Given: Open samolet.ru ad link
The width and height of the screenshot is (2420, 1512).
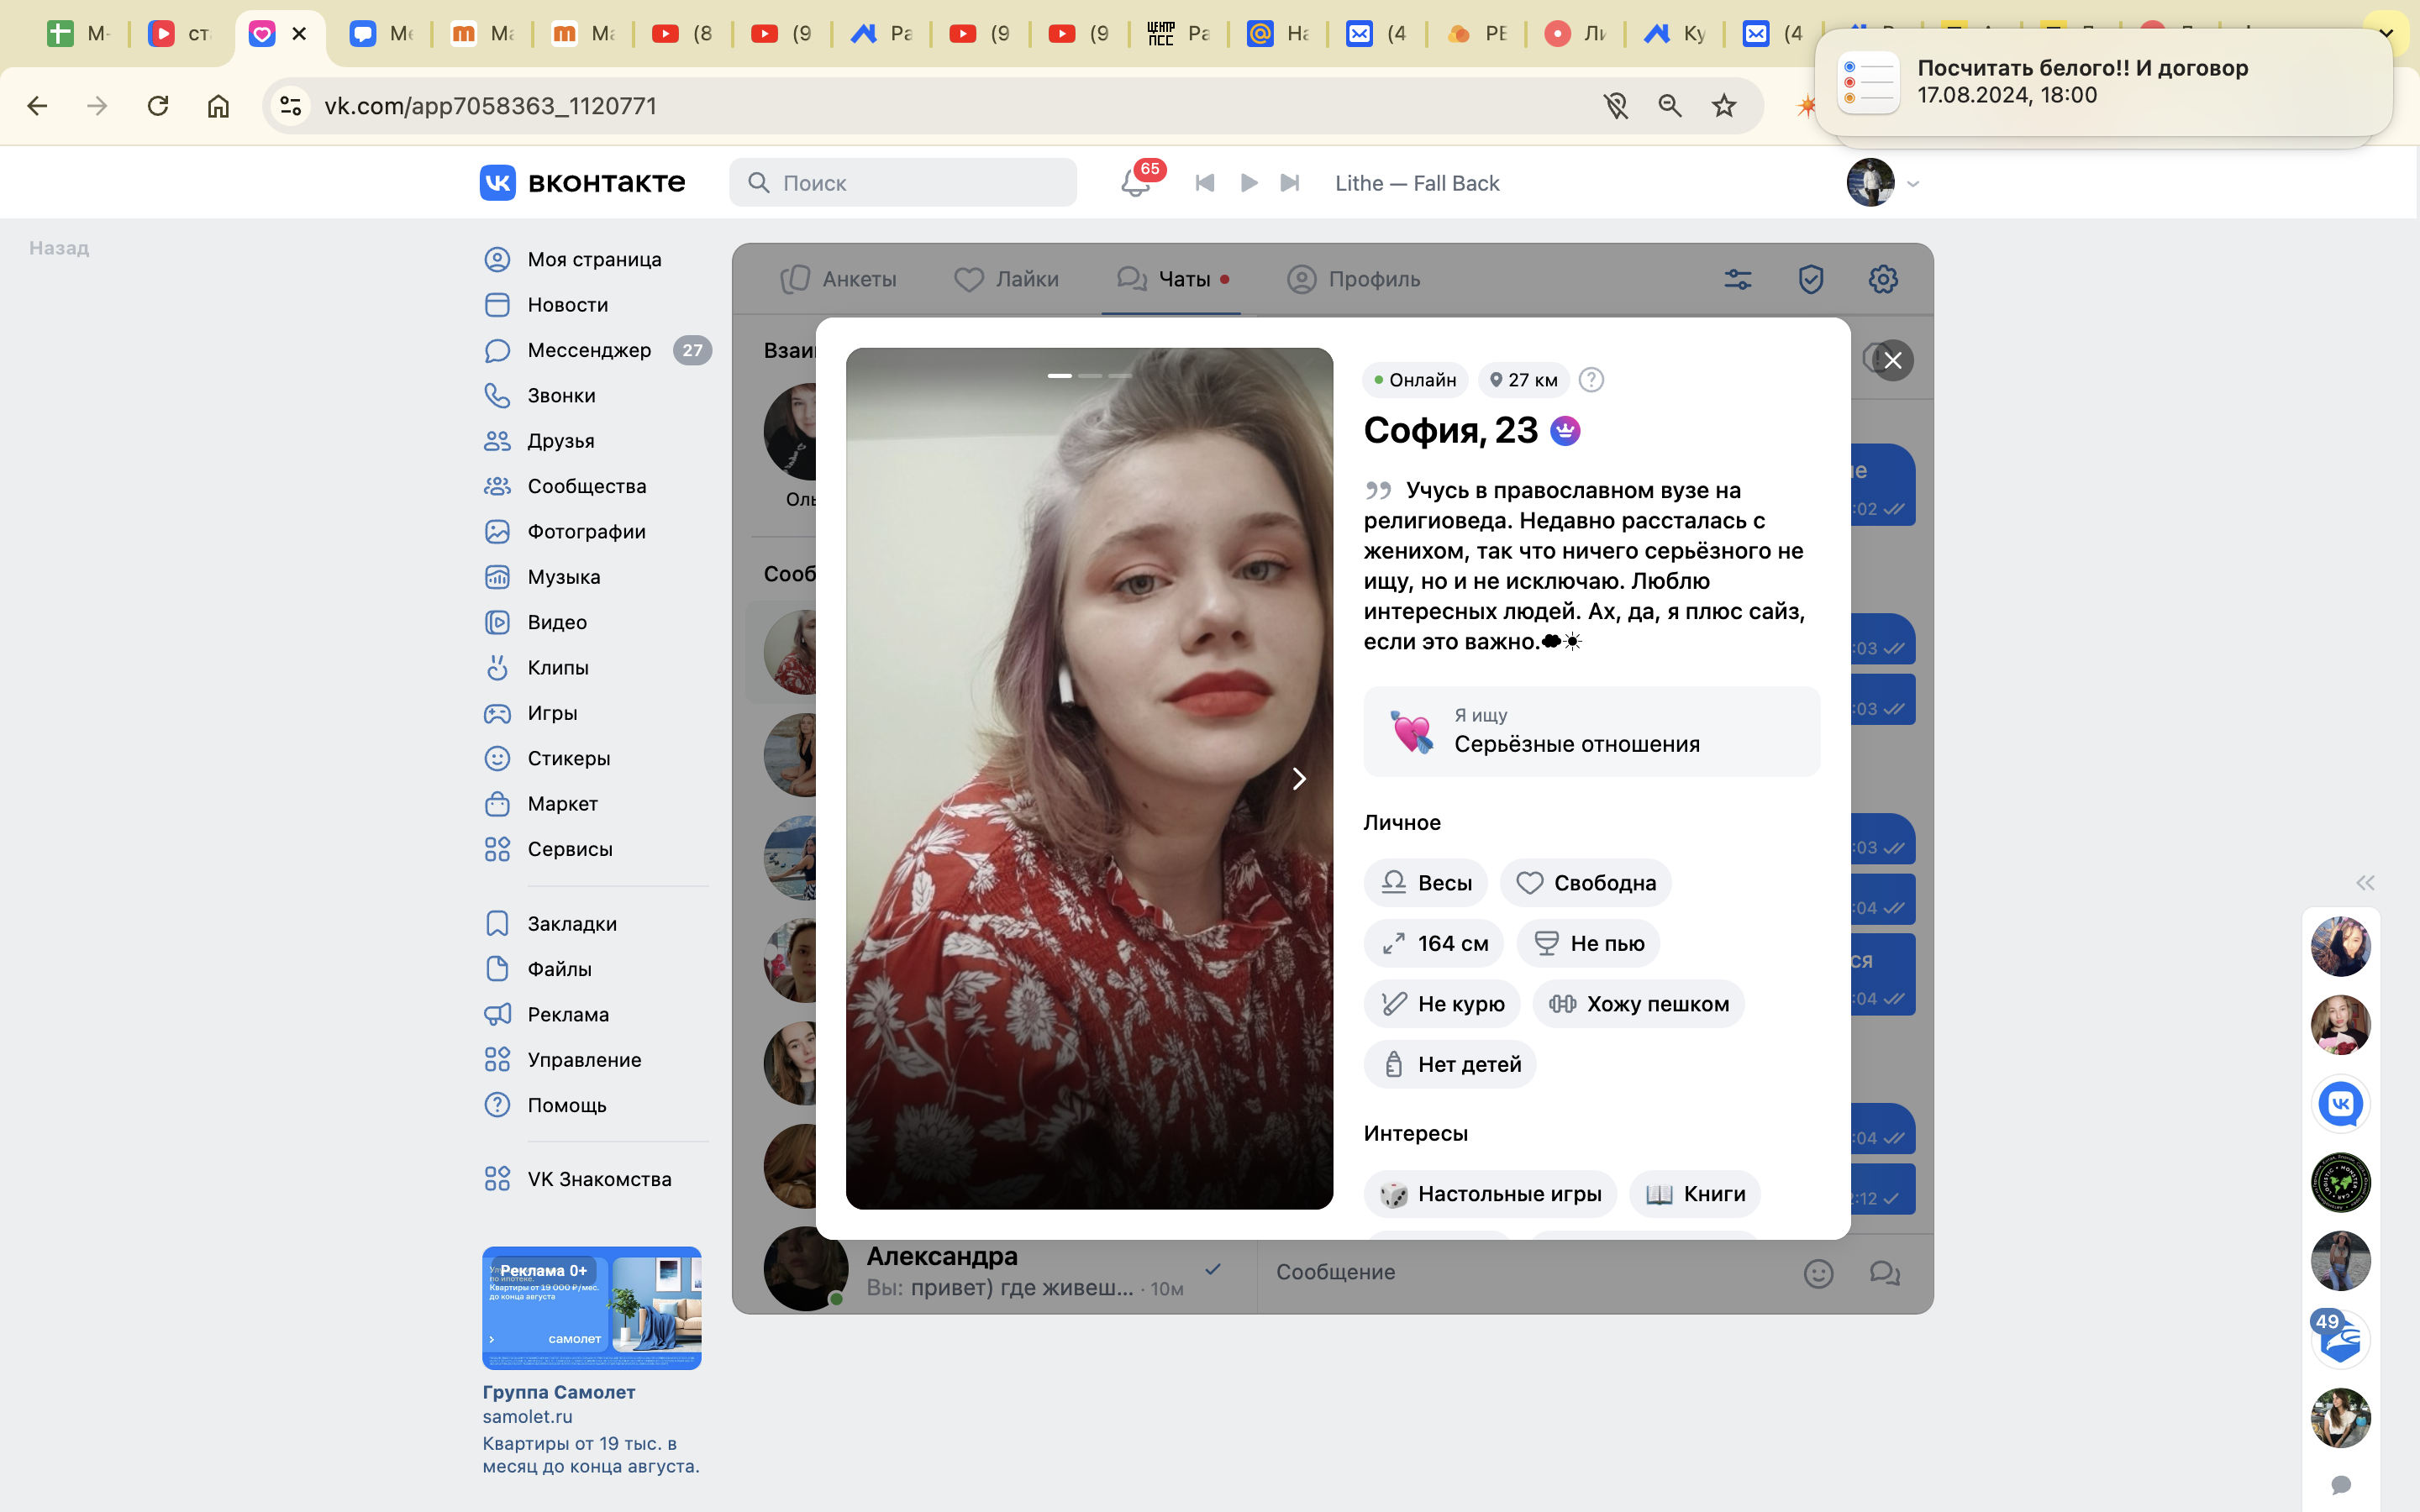Looking at the screenshot, I should [527, 1416].
